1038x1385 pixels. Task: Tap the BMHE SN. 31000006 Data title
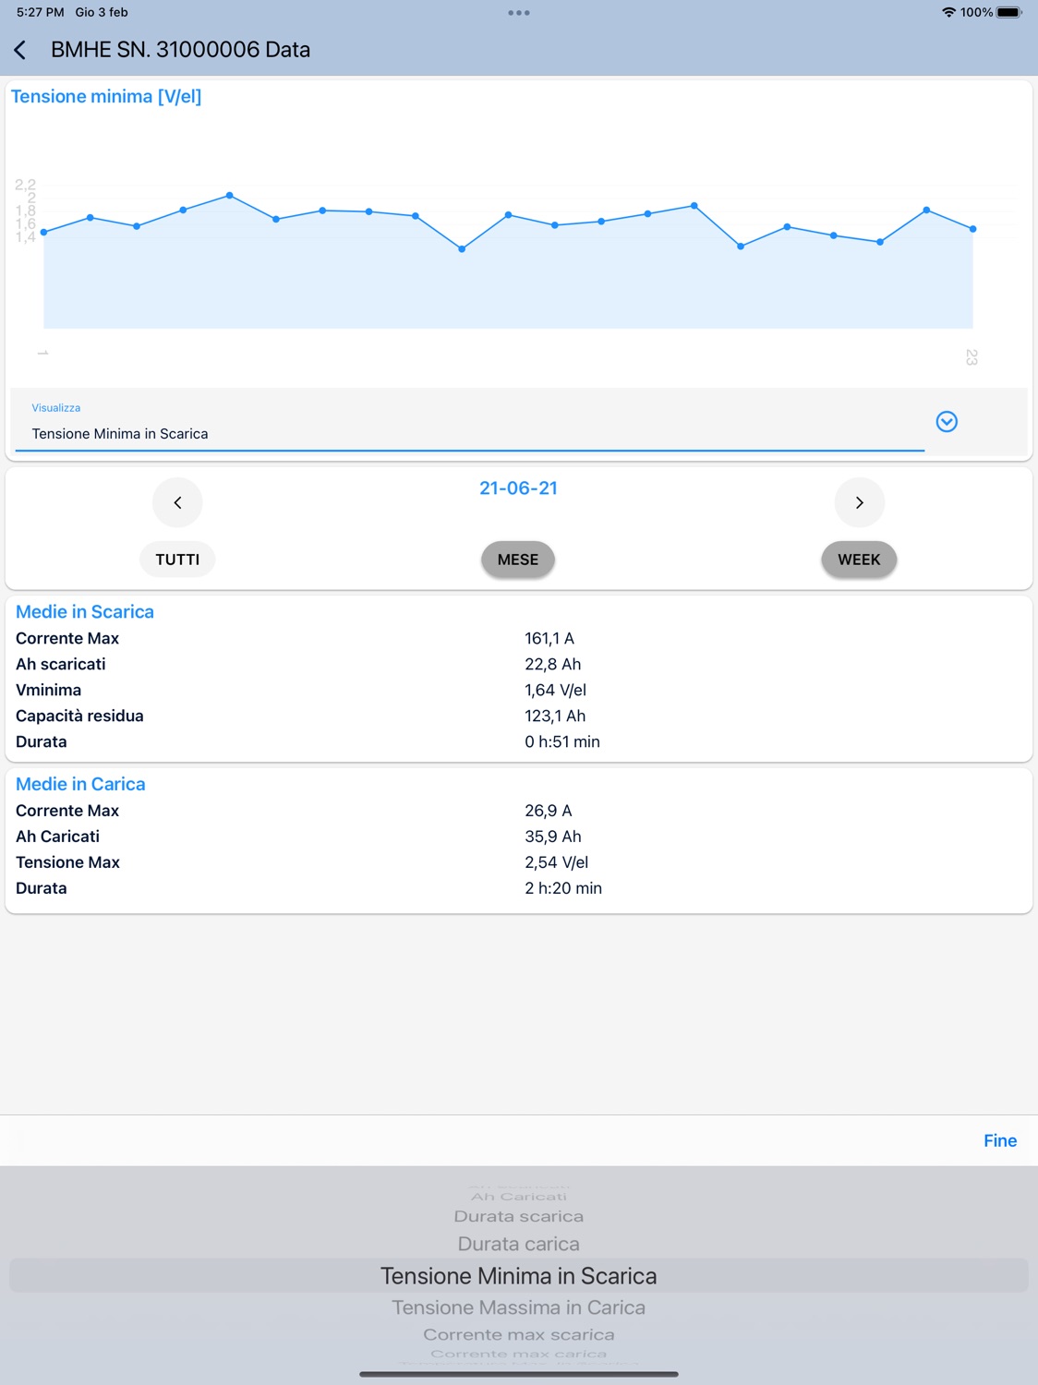180,50
